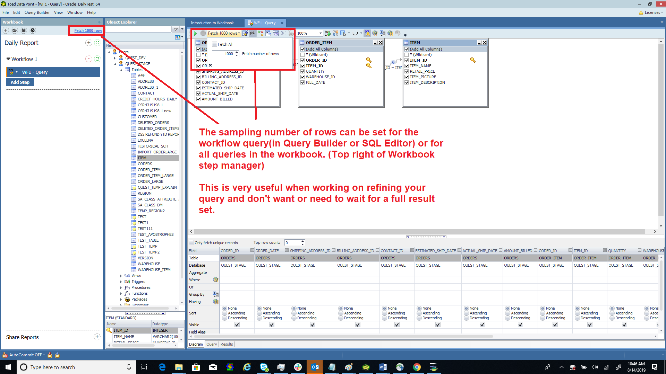Viewport: 666px width, 374px height.
Task: Click the Run/Execute query button
Action: point(194,33)
